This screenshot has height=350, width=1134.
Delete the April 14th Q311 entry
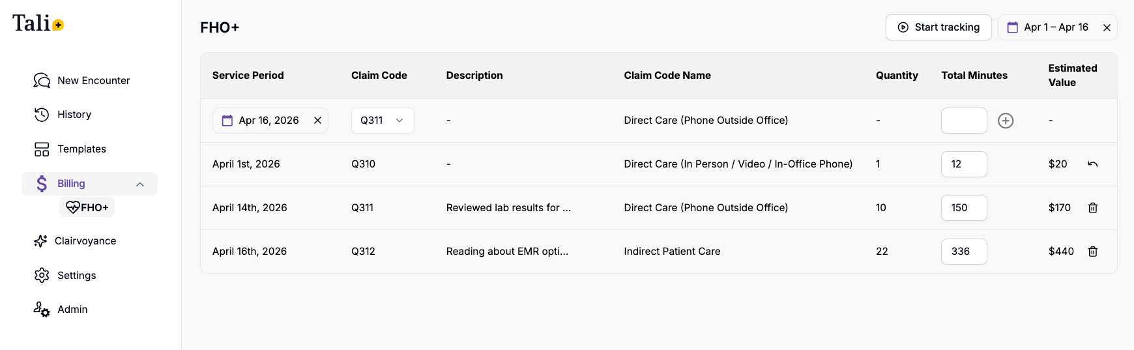1093,208
